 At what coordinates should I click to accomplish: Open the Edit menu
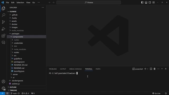click(13, 2)
